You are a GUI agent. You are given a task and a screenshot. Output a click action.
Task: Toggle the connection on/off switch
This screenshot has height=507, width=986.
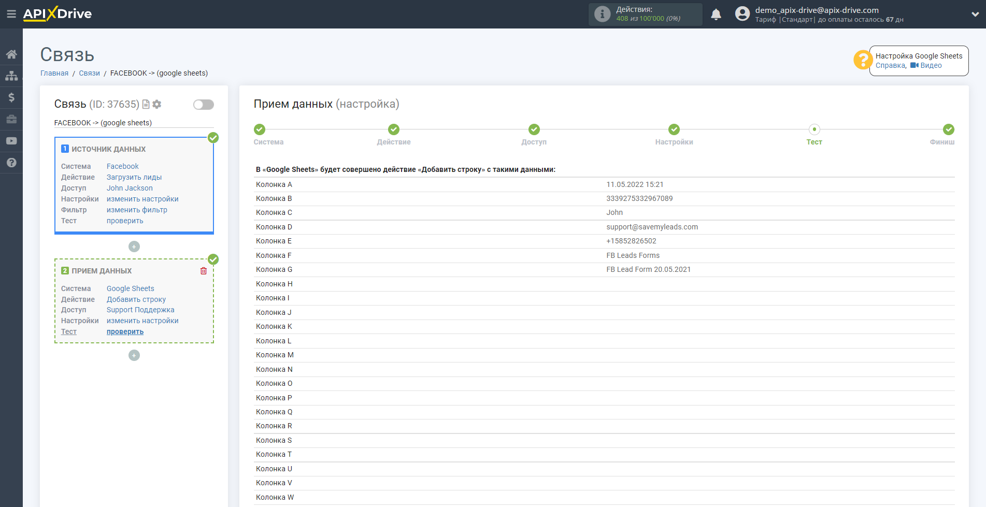pyautogui.click(x=204, y=105)
